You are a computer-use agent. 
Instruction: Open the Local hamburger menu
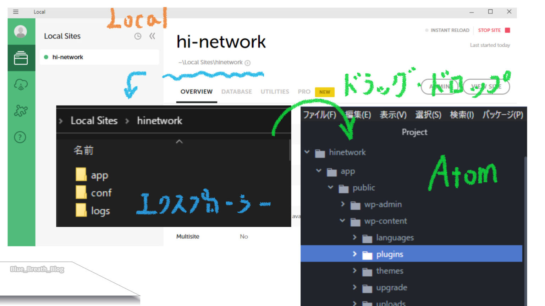pos(16,12)
